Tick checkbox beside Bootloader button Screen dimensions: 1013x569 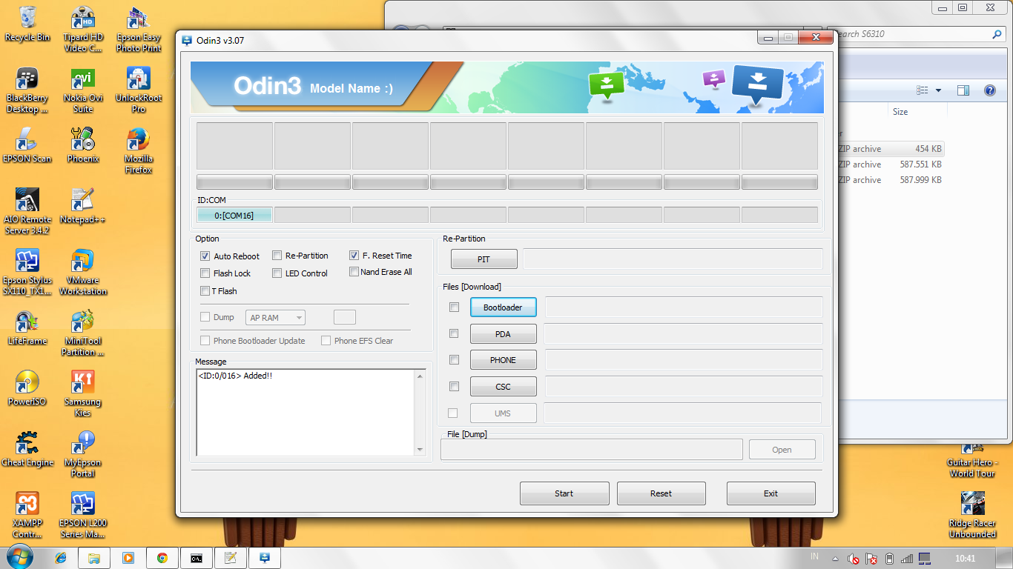tap(454, 307)
